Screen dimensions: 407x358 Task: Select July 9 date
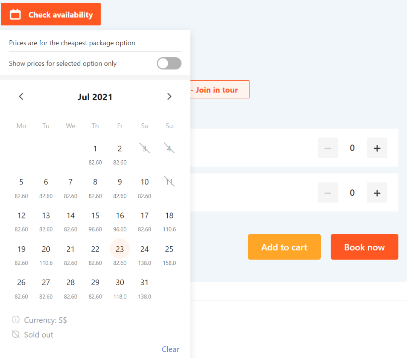[120, 188]
